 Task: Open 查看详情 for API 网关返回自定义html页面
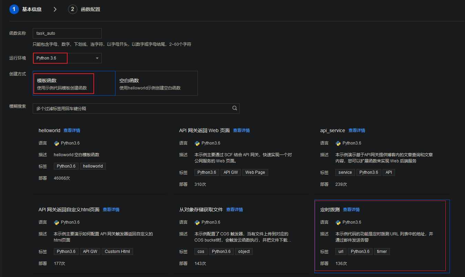coord(111,210)
